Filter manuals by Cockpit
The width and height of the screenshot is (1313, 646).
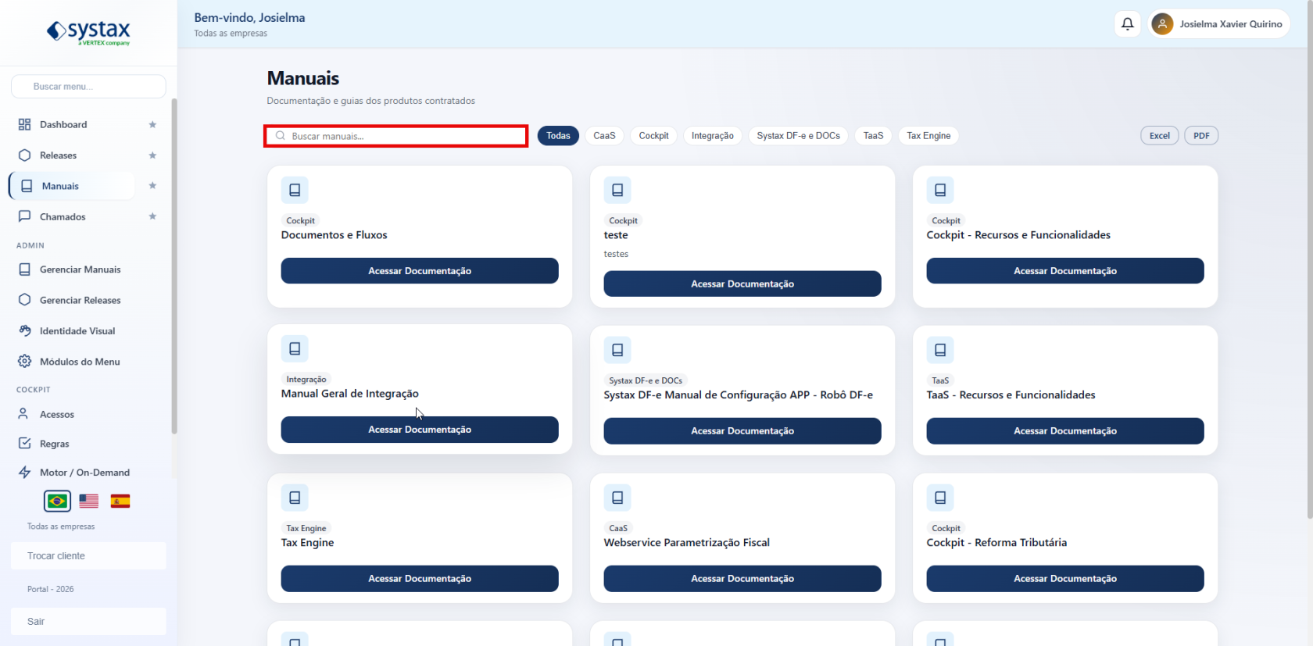[653, 136]
